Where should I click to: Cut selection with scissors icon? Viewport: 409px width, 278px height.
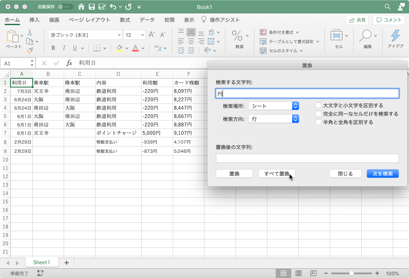30,33
